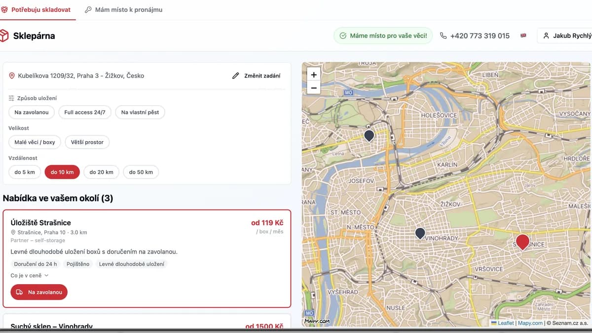Switch language via the UK flag icon

(523, 36)
